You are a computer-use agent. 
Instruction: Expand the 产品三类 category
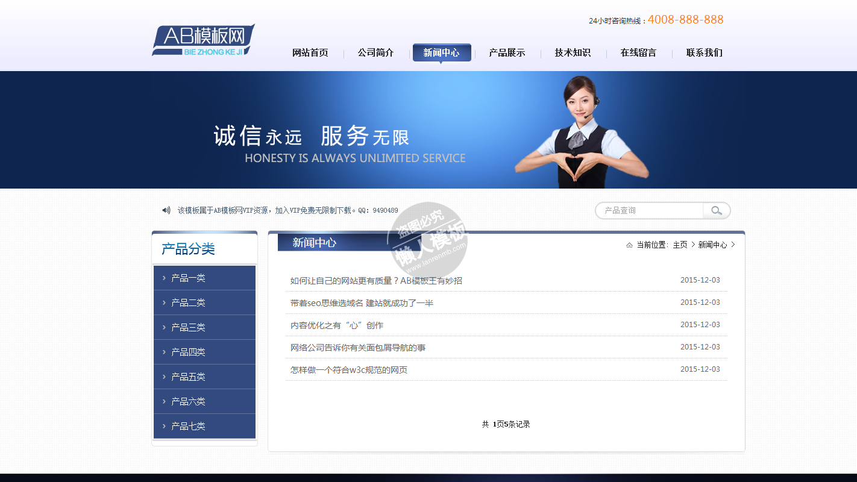(x=188, y=327)
